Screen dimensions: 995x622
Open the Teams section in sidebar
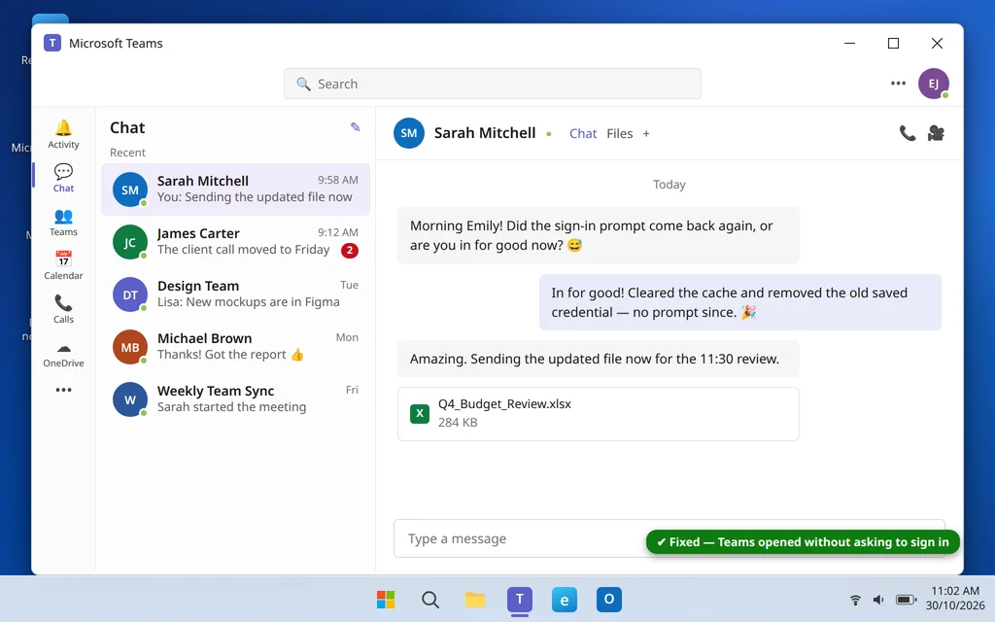[x=63, y=222]
